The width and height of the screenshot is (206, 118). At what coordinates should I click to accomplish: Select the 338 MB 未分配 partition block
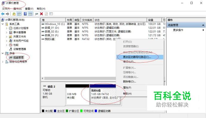pyautogui.click(x=77, y=94)
